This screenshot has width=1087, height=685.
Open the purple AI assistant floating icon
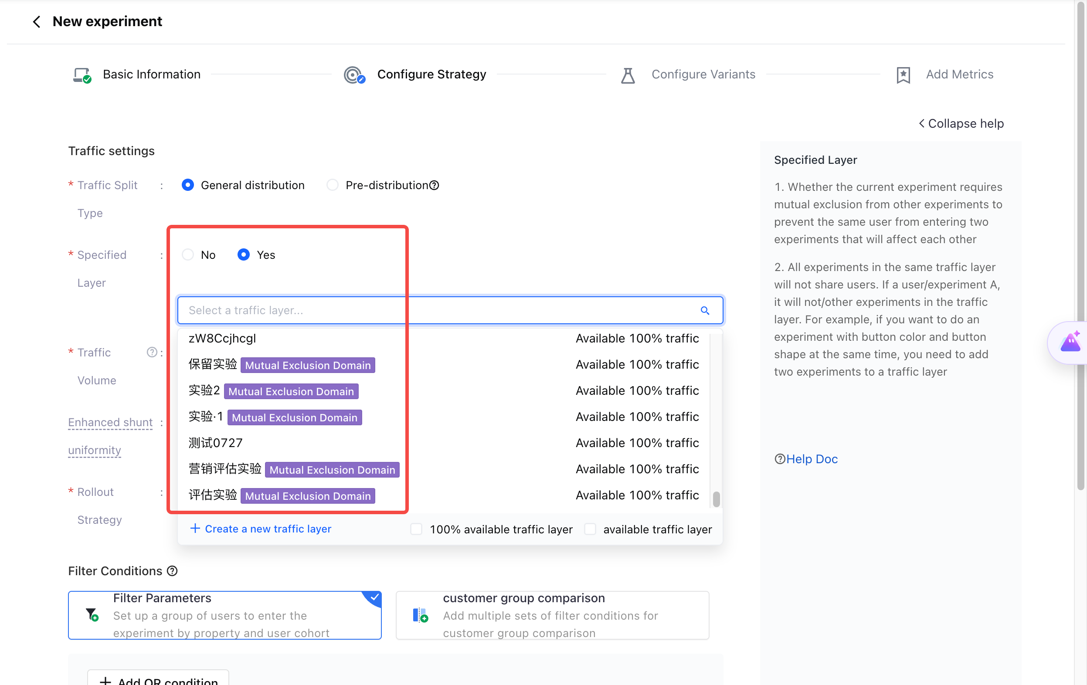pyautogui.click(x=1070, y=342)
